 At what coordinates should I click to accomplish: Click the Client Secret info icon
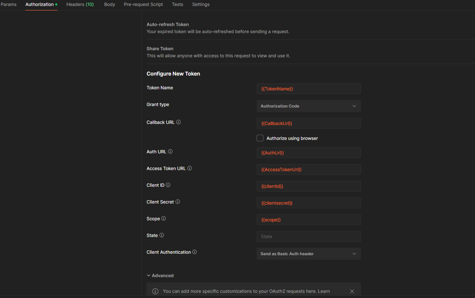point(178,202)
